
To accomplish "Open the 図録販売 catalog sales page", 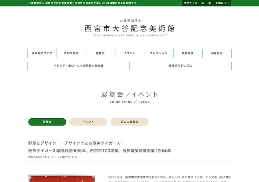I will pos(217,53).
